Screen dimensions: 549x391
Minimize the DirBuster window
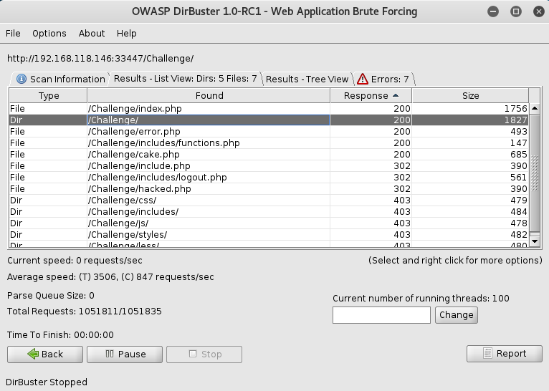point(493,11)
